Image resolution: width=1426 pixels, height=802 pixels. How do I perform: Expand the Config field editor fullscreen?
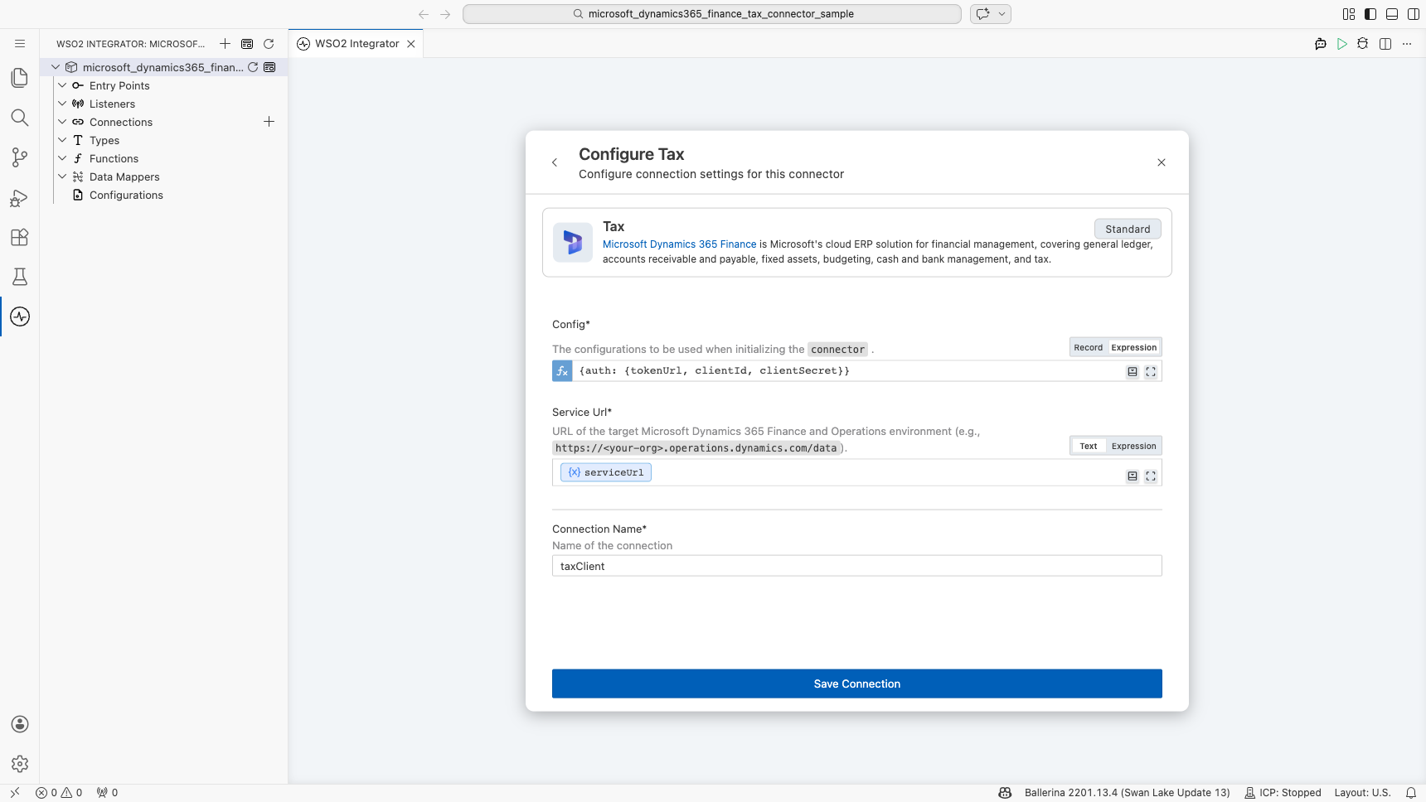point(1151,372)
